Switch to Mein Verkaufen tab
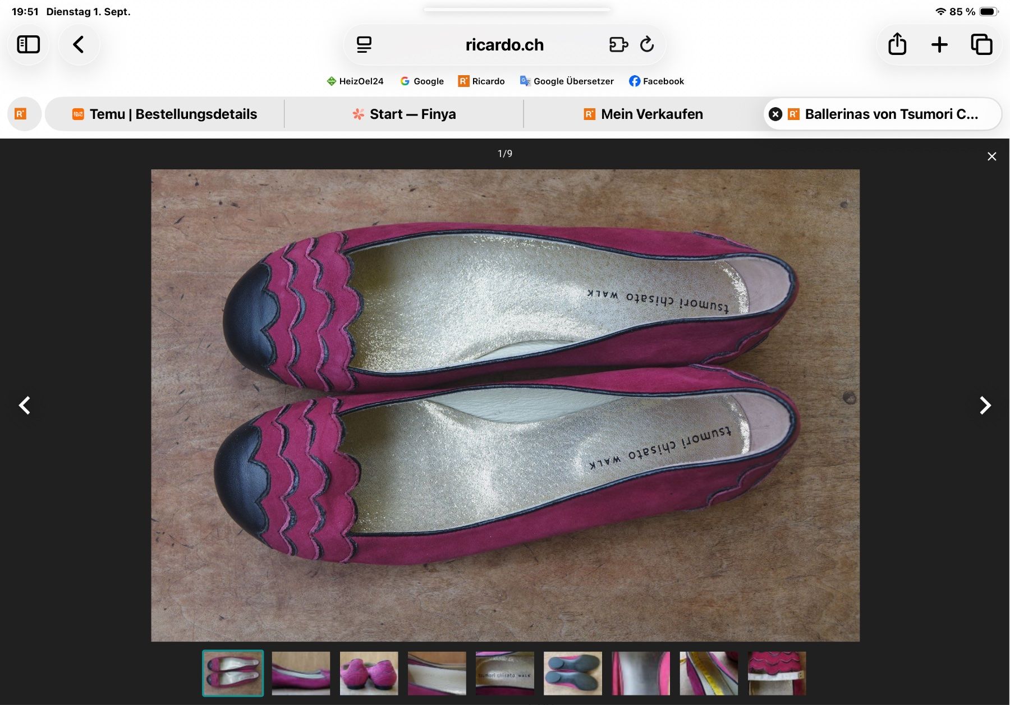Viewport: 1010px width, 705px height. tap(643, 114)
